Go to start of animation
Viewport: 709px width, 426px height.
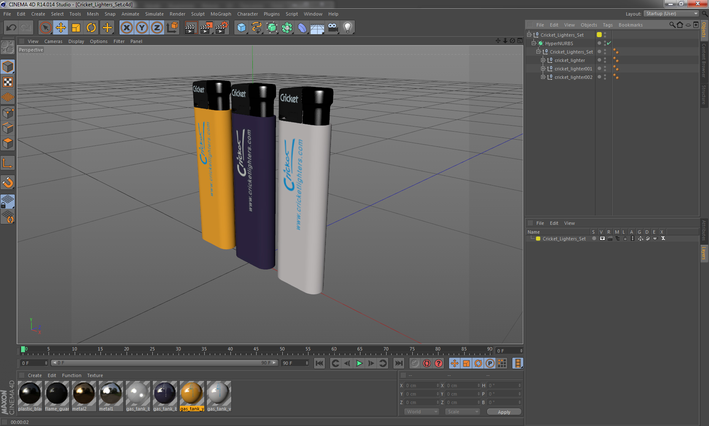319,363
